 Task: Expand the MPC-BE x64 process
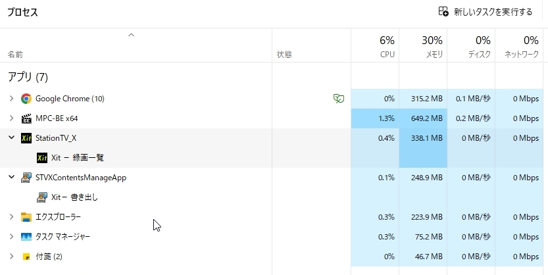pyautogui.click(x=12, y=118)
